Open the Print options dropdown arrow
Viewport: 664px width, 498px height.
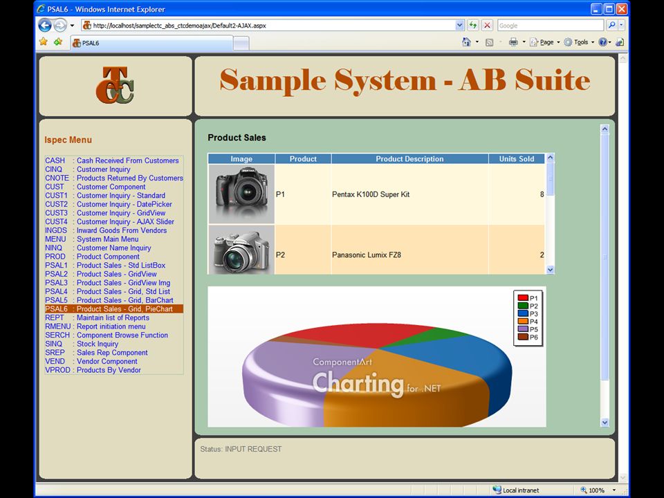pos(524,42)
